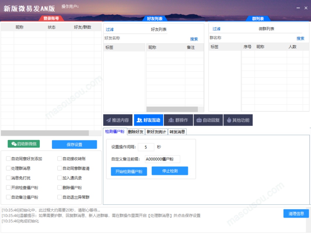Minimize the 新版微易发 window
Viewport: 311px width, 234px height.
tap(298, 8)
